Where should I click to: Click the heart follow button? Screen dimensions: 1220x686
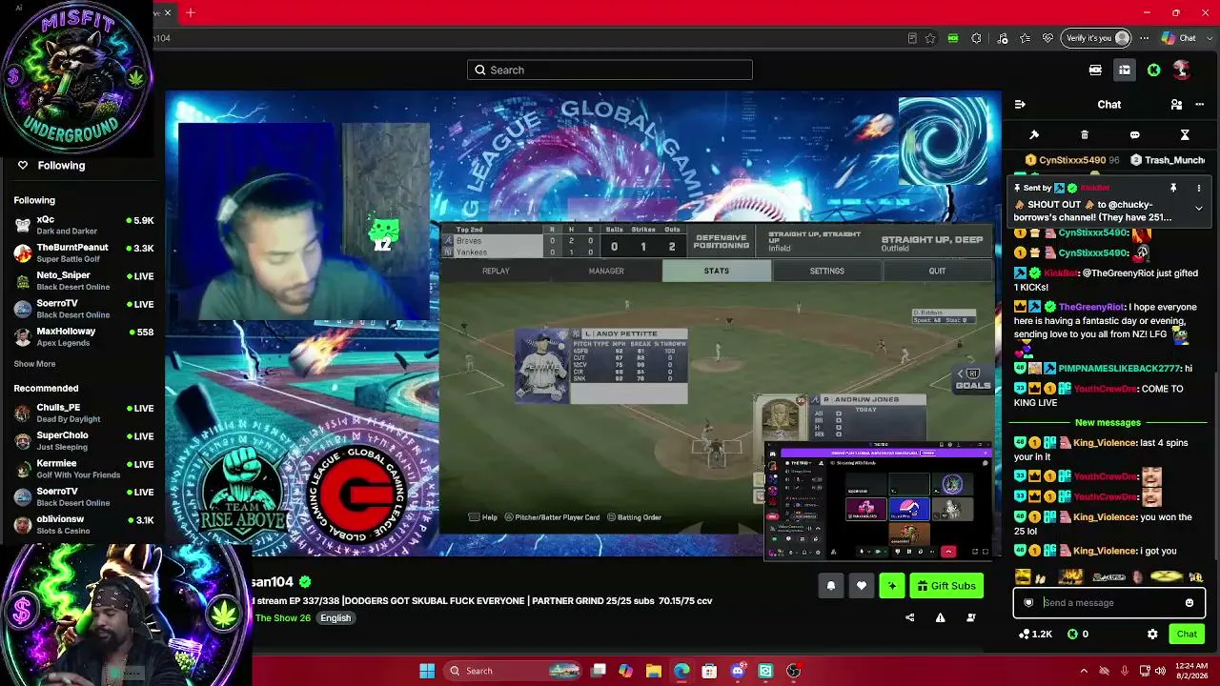tap(862, 586)
